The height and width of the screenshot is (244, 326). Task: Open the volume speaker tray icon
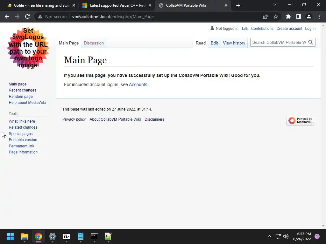coord(286,236)
